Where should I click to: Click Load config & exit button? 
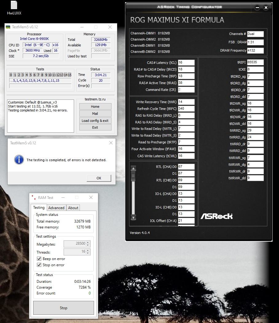click(x=95, y=120)
